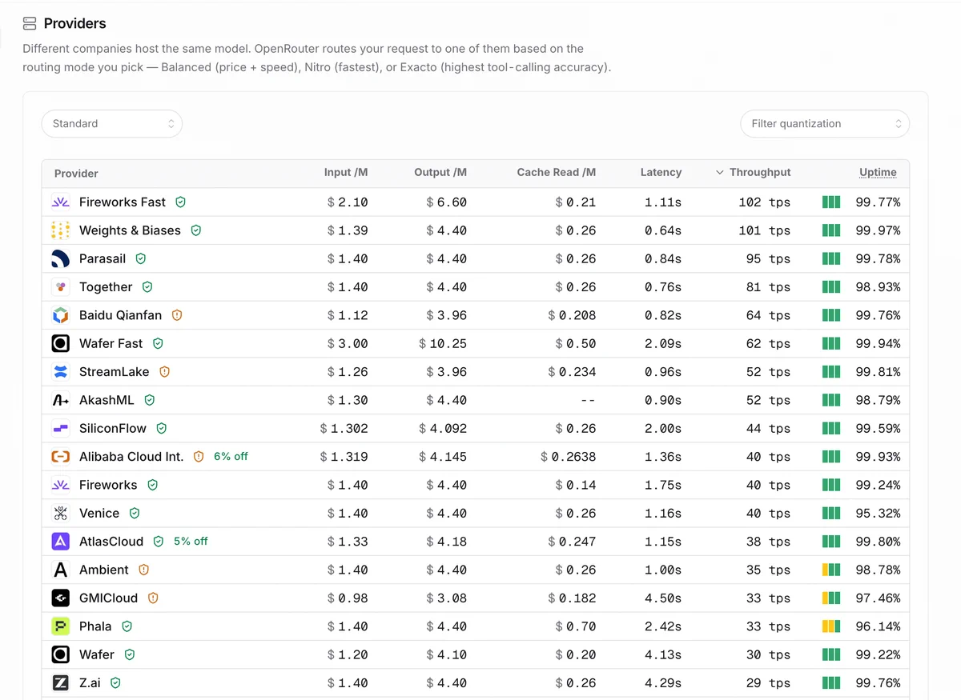The image size is (961, 700).
Task: Click the $0.2638 cache read price
Action: coord(568,457)
